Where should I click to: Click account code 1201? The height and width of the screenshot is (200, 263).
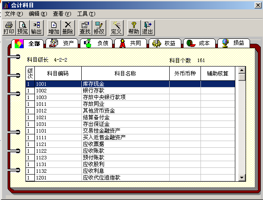pyautogui.click(x=41, y=178)
